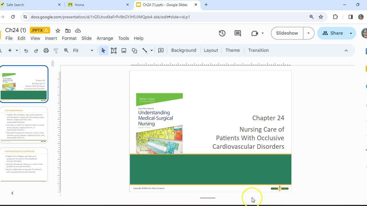Select the Text box tool
Viewport: 367px width, 206px height.
tap(114, 51)
